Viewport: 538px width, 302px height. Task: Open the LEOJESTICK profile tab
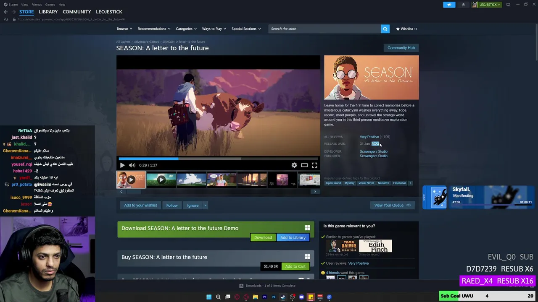109,12
